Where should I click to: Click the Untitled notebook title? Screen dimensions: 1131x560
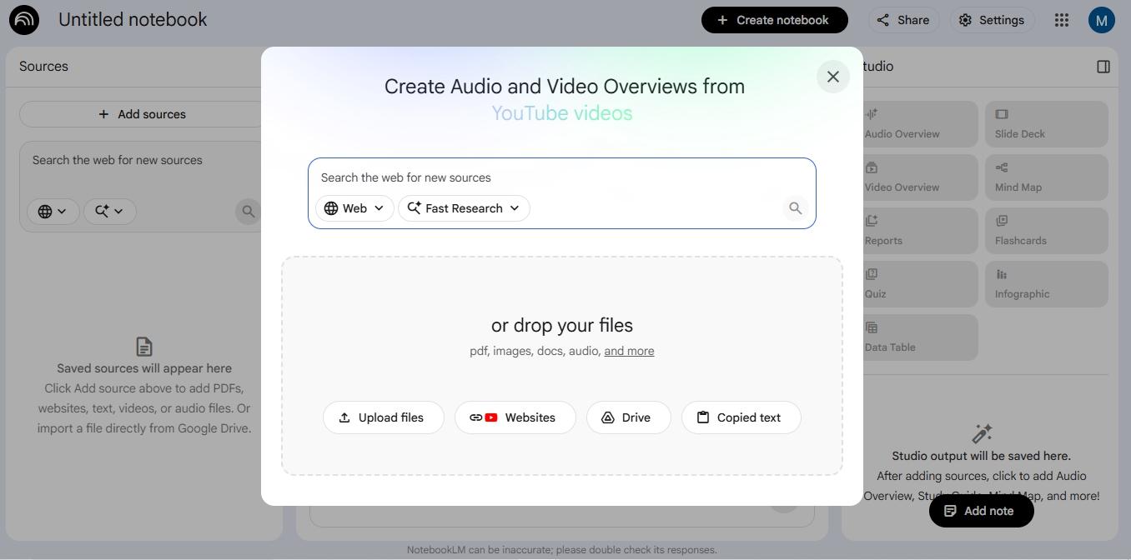tap(133, 20)
